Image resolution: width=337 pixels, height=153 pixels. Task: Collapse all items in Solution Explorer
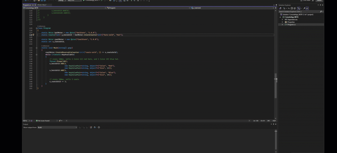[x=292, y=8]
